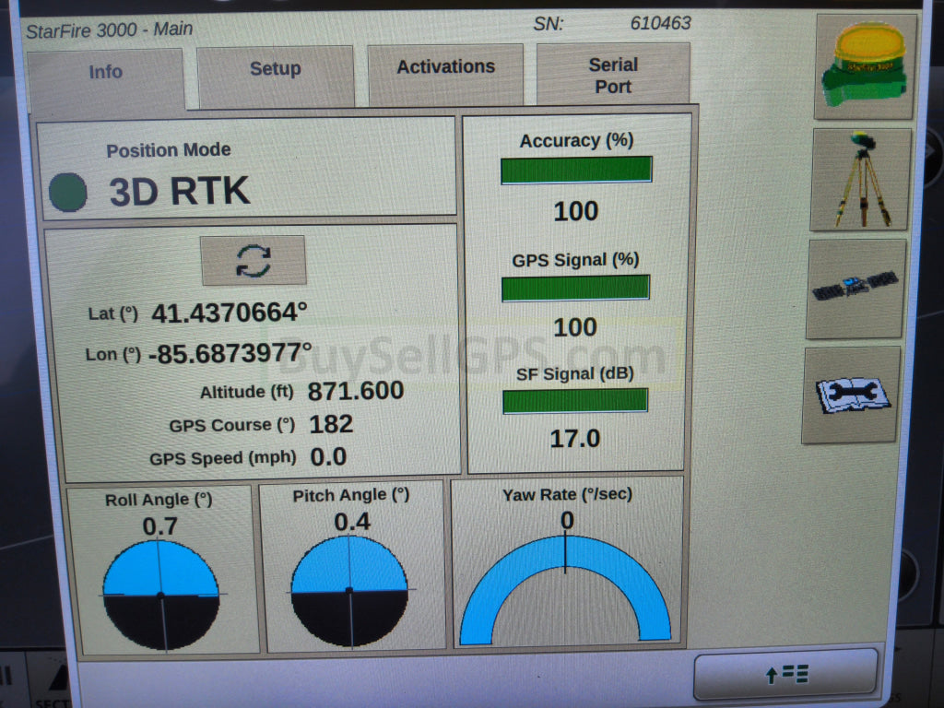Click the GPS Course (°) label
944x708 pixels.
[231, 425]
